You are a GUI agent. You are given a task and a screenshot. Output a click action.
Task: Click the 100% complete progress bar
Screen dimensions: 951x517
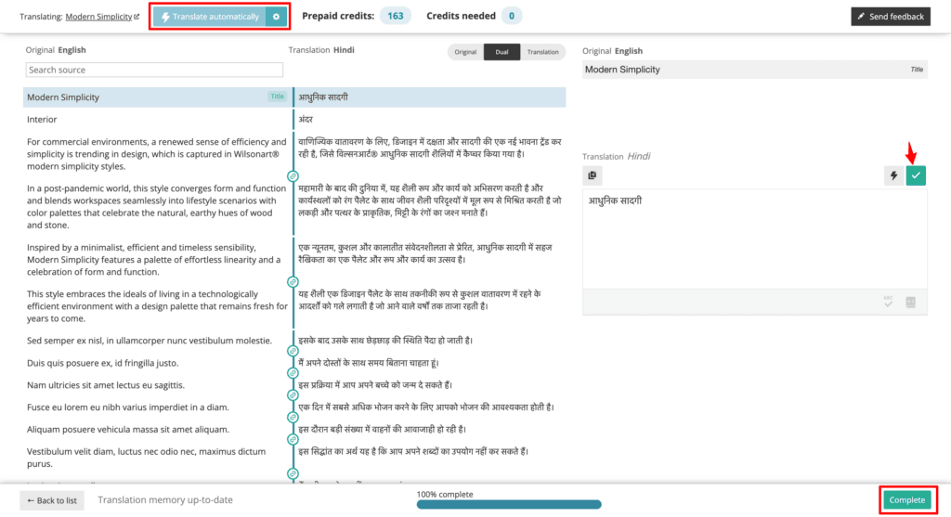[509, 504]
